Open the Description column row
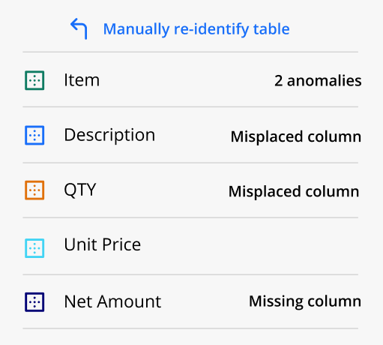 coord(190,135)
